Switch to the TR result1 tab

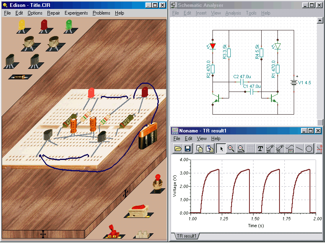pyautogui.click(x=186, y=236)
